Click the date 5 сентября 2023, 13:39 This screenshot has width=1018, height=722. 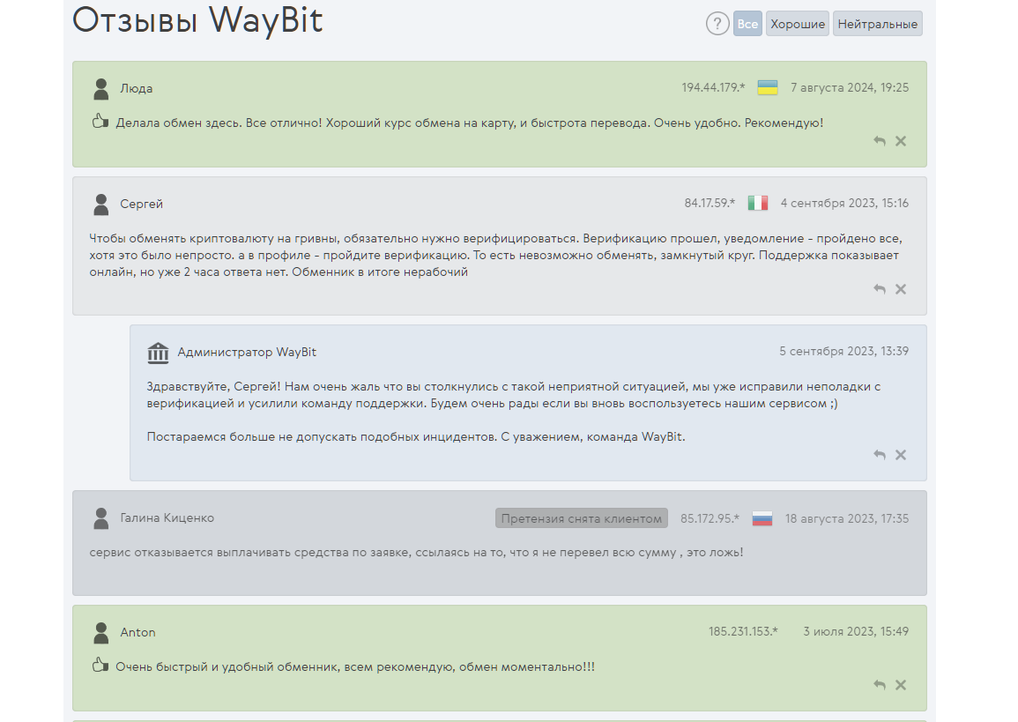pyautogui.click(x=844, y=351)
